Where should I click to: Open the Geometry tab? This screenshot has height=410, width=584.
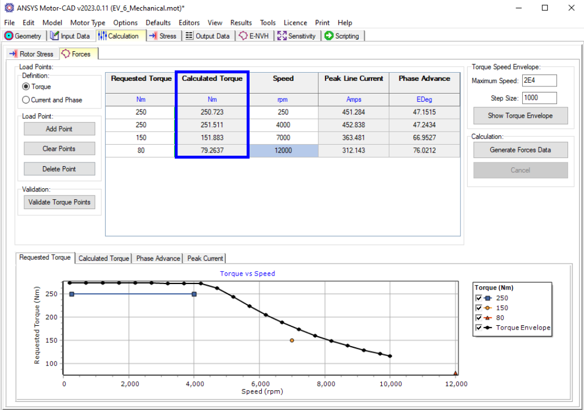(23, 36)
